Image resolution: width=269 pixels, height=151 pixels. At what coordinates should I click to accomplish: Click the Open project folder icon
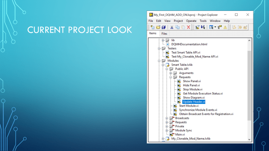click(158, 27)
